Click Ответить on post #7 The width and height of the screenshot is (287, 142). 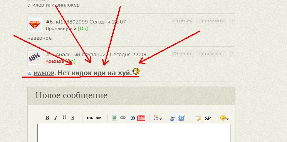pyautogui.click(x=183, y=54)
